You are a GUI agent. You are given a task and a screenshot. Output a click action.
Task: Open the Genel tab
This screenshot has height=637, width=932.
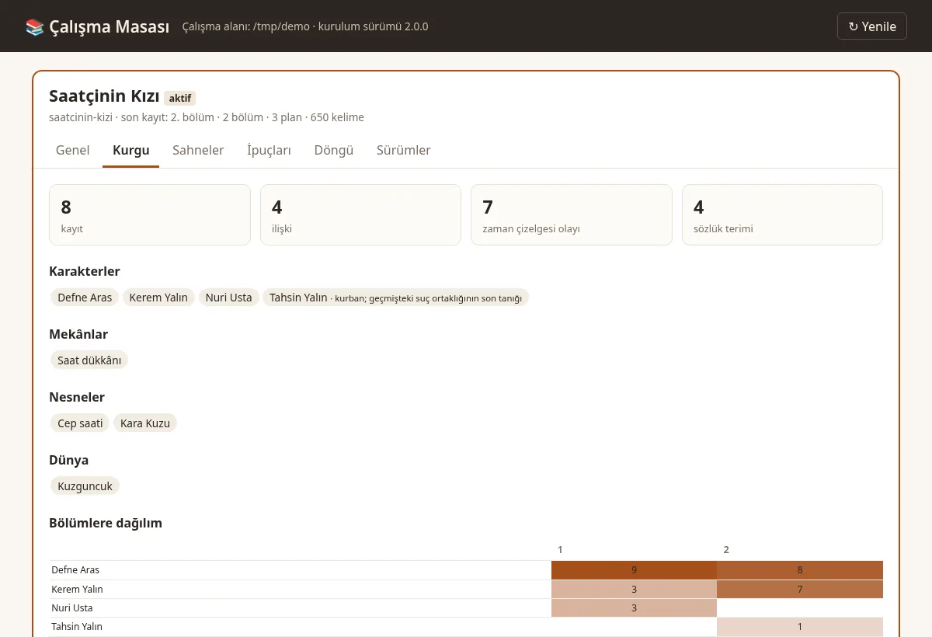pos(73,150)
